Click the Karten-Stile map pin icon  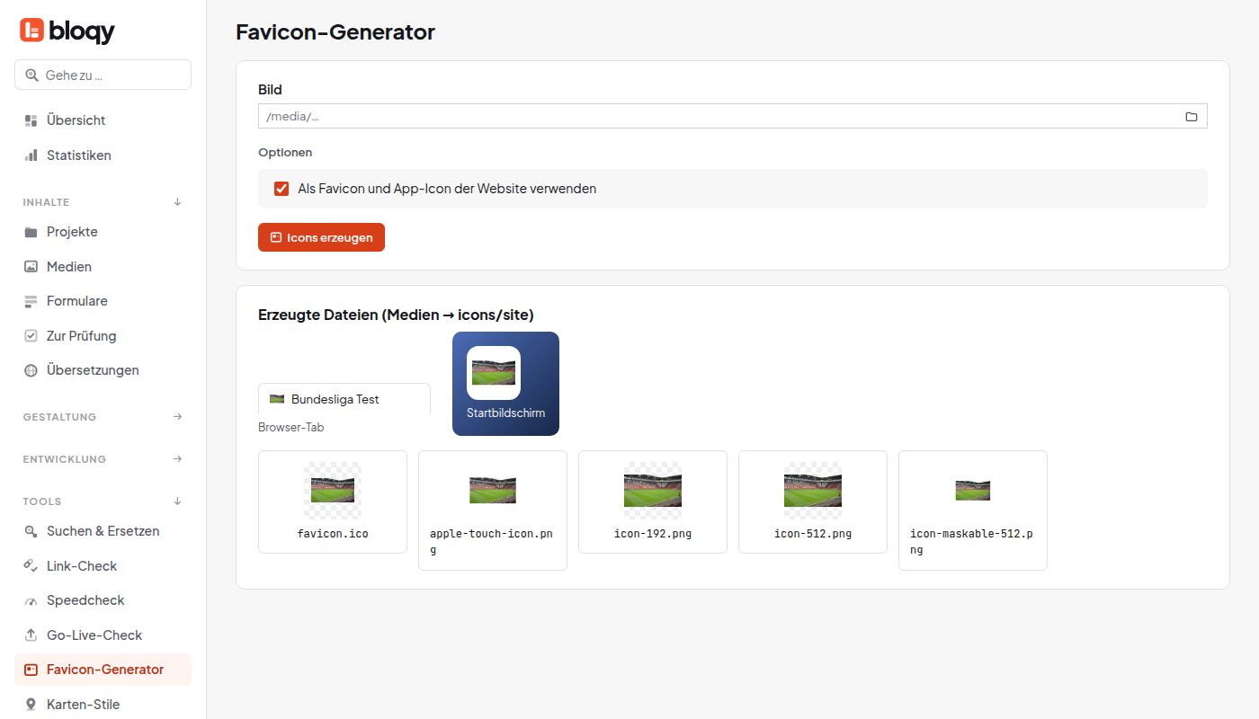coord(31,705)
